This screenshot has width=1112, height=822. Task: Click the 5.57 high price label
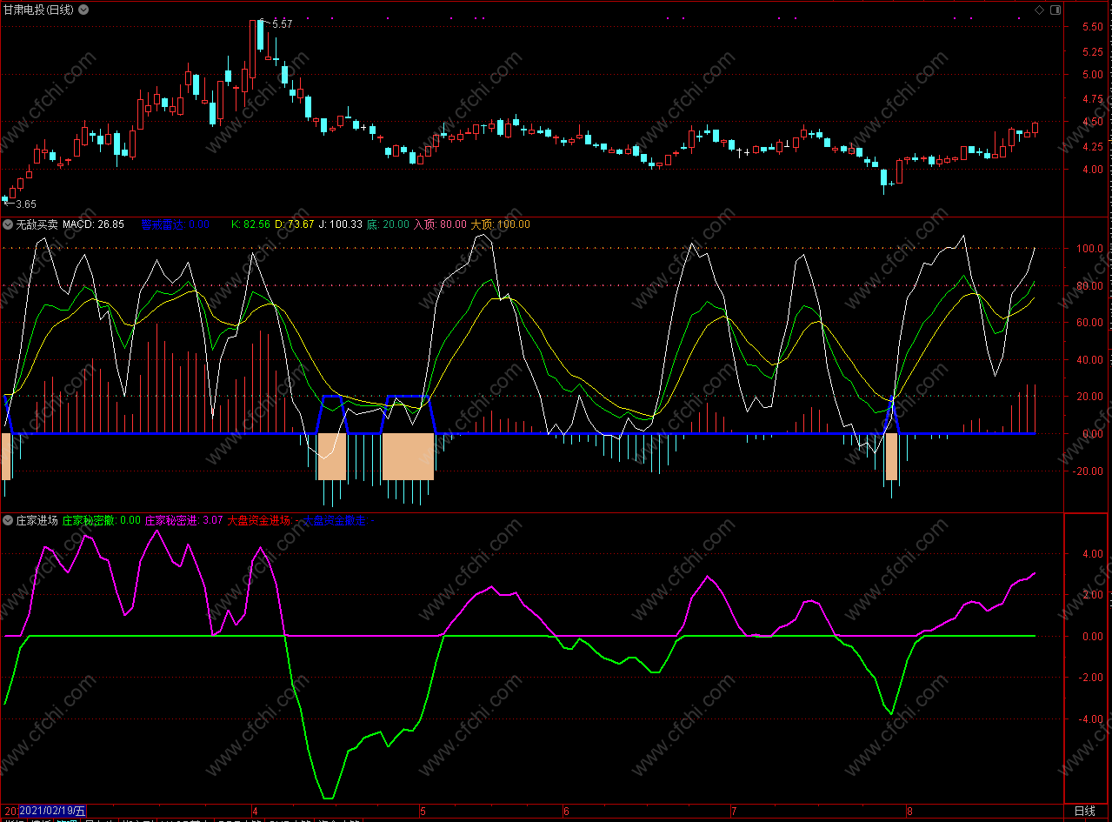tap(282, 24)
